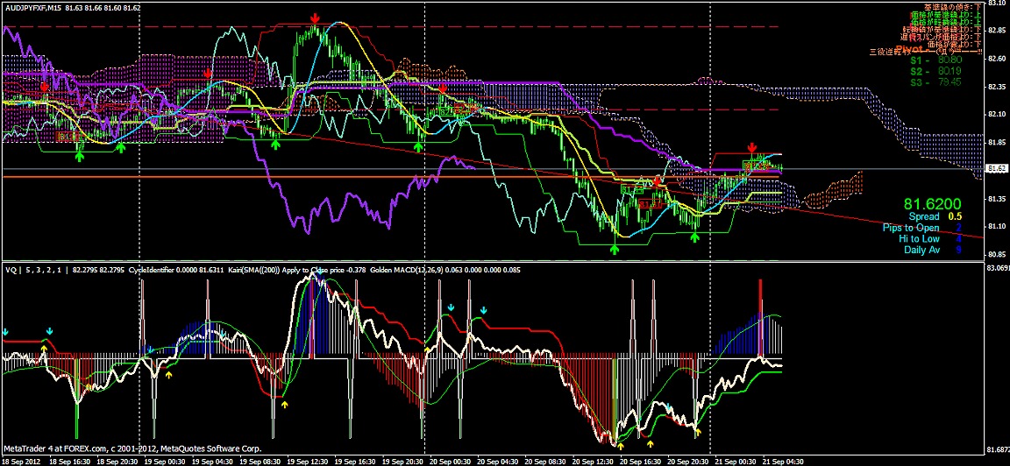This screenshot has height=466, width=1010.
Task: Select the green up arrow at the lowest price dip
Action: click(615, 250)
